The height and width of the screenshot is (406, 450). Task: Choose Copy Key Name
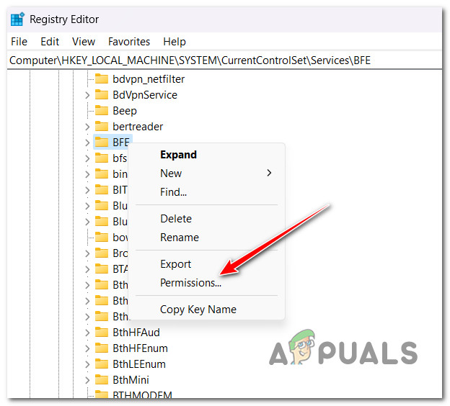tap(207, 310)
